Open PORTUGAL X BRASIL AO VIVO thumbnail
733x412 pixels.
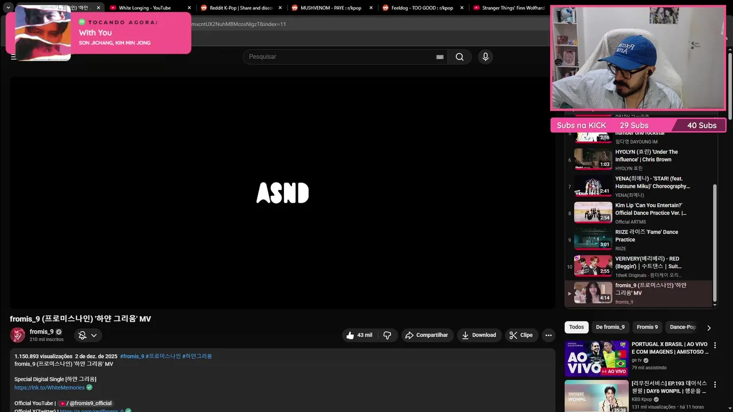click(x=597, y=358)
